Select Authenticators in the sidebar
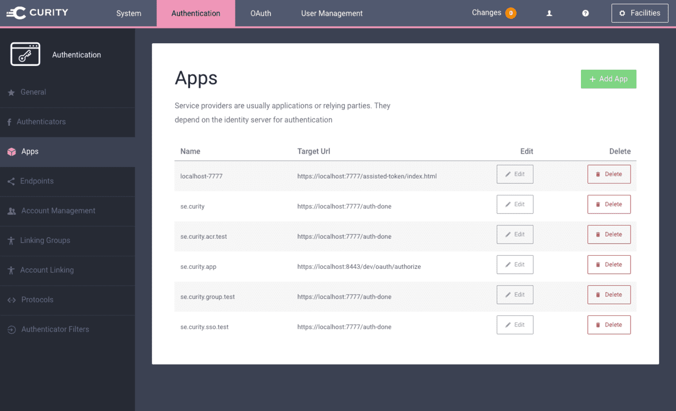This screenshot has height=411, width=676. click(41, 122)
